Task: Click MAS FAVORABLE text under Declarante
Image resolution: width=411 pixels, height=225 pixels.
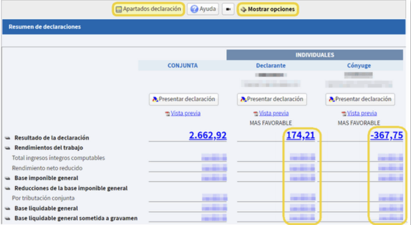Action: (x=271, y=123)
